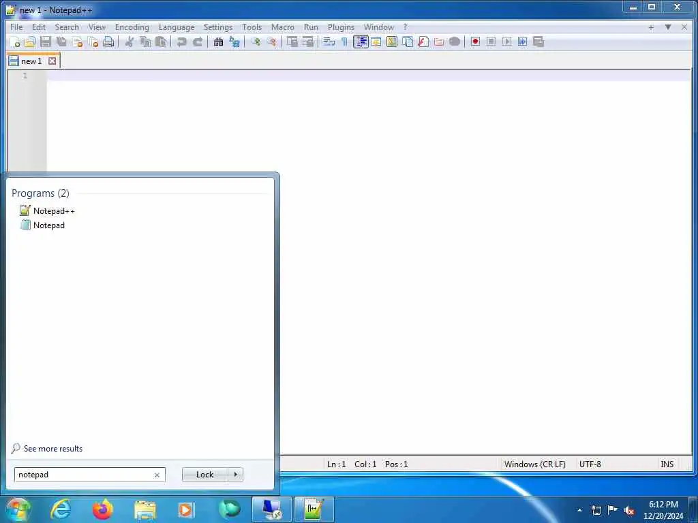Open the Edit menu
The image size is (698, 523).
tap(39, 27)
